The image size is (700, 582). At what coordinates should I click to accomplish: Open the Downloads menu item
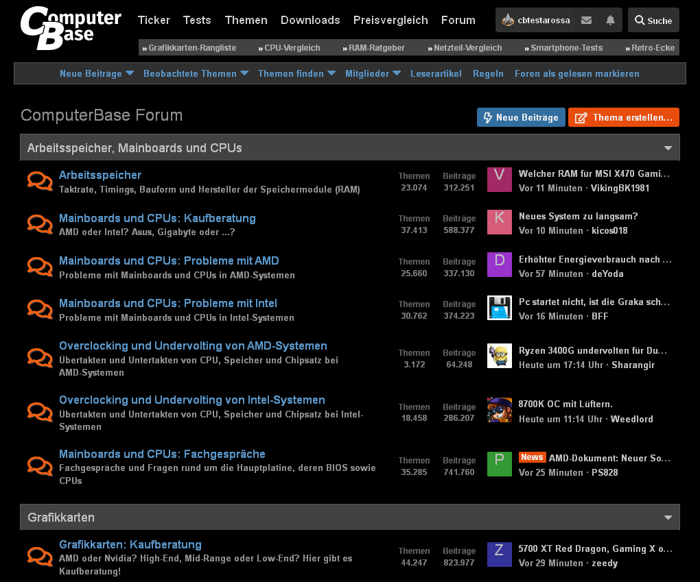pyautogui.click(x=310, y=20)
